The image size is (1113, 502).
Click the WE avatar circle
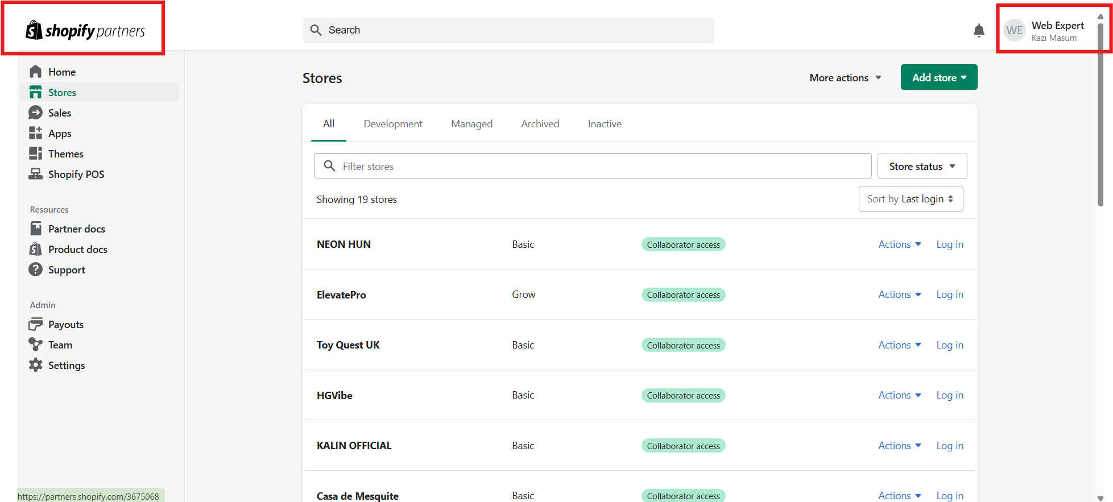(1015, 30)
